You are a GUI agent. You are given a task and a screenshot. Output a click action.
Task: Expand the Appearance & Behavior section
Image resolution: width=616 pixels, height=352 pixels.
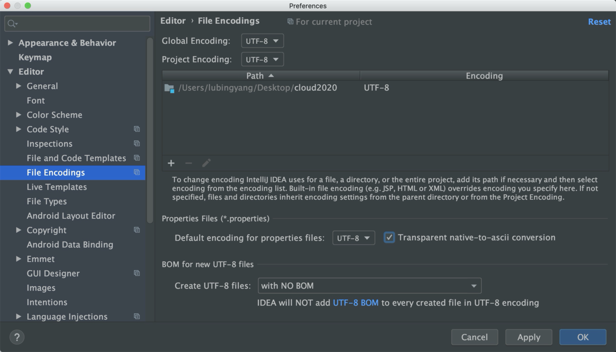(x=10, y=43)
